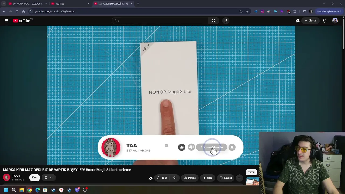Open the browser home page
This screenshot has width=345, height=194.
point(23,11)
